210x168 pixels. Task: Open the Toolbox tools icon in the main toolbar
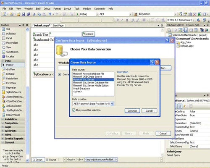[195, 14]
